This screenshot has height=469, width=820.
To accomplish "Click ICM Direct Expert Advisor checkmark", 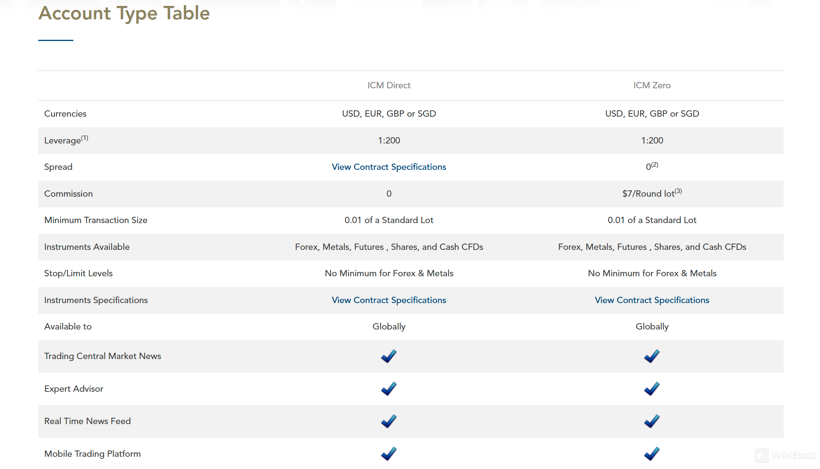I will 389,389.
